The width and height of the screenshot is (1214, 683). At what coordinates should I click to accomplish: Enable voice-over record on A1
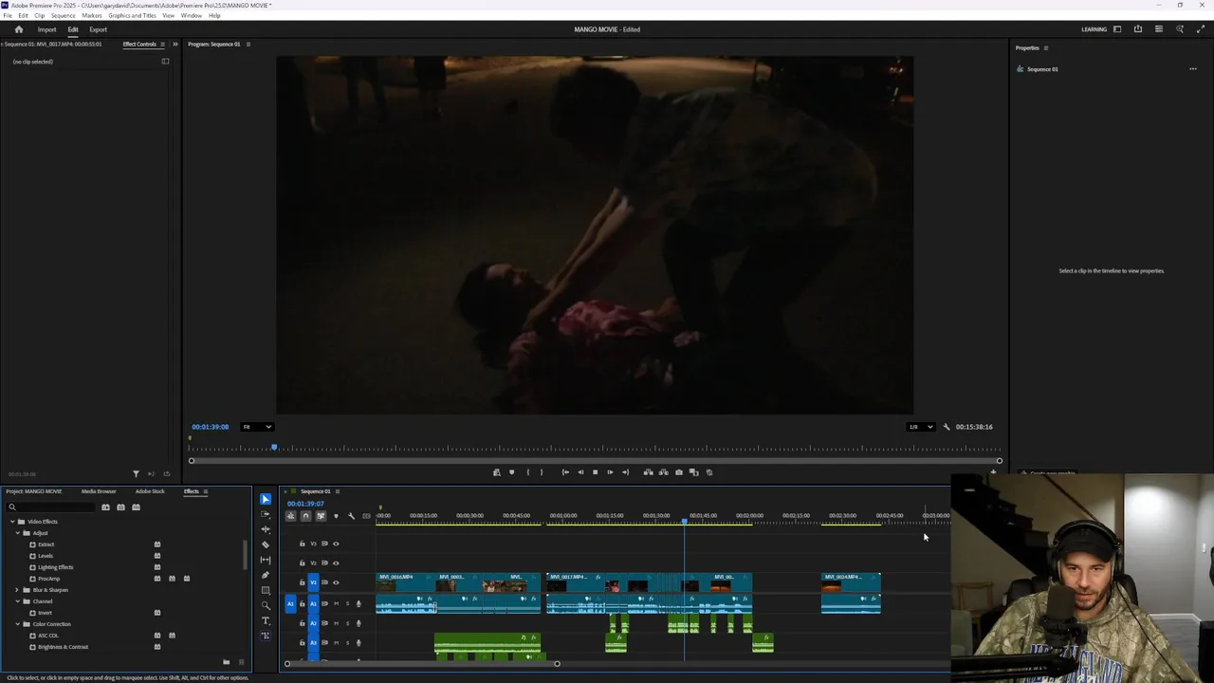pyautogui.click(x=359, y=603)
